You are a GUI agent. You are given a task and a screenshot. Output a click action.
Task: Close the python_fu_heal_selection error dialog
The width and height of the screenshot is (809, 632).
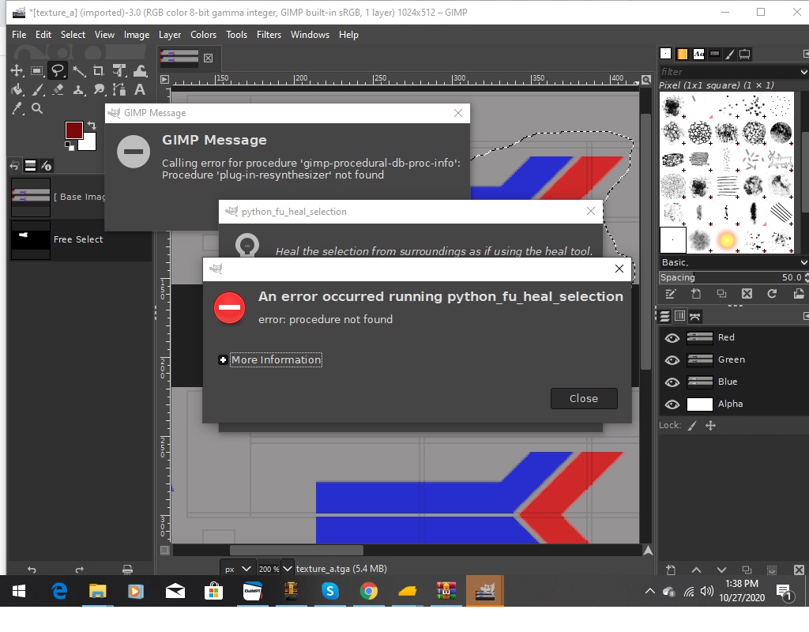pos(584,398)
